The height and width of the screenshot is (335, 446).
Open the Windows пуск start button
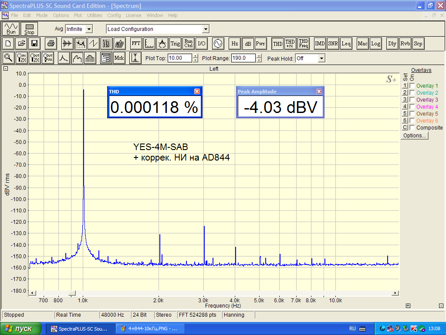(20, 328)
